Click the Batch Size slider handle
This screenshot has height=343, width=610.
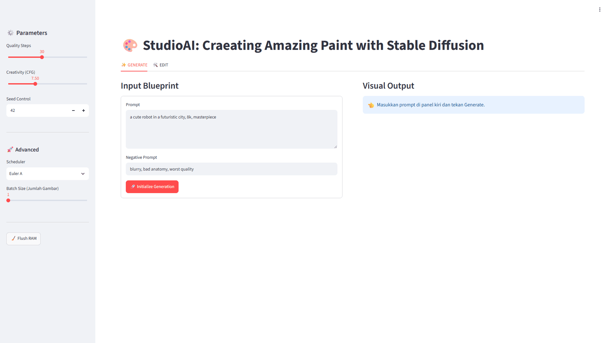click(8, 200)
